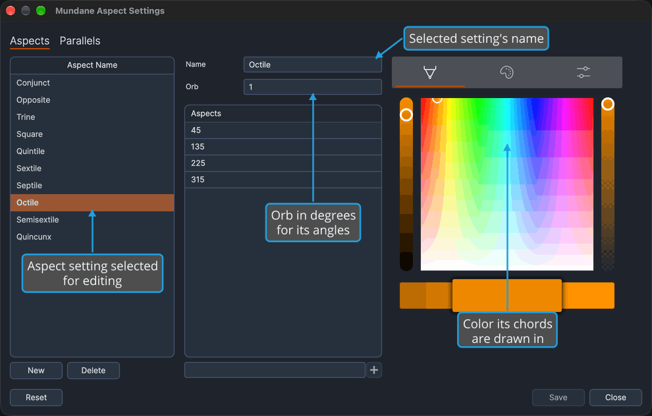Click the new angle entry field
Image resolution: width=652 pixels, height=416 pixels.
pyautogui.click(x=275, y=370)
